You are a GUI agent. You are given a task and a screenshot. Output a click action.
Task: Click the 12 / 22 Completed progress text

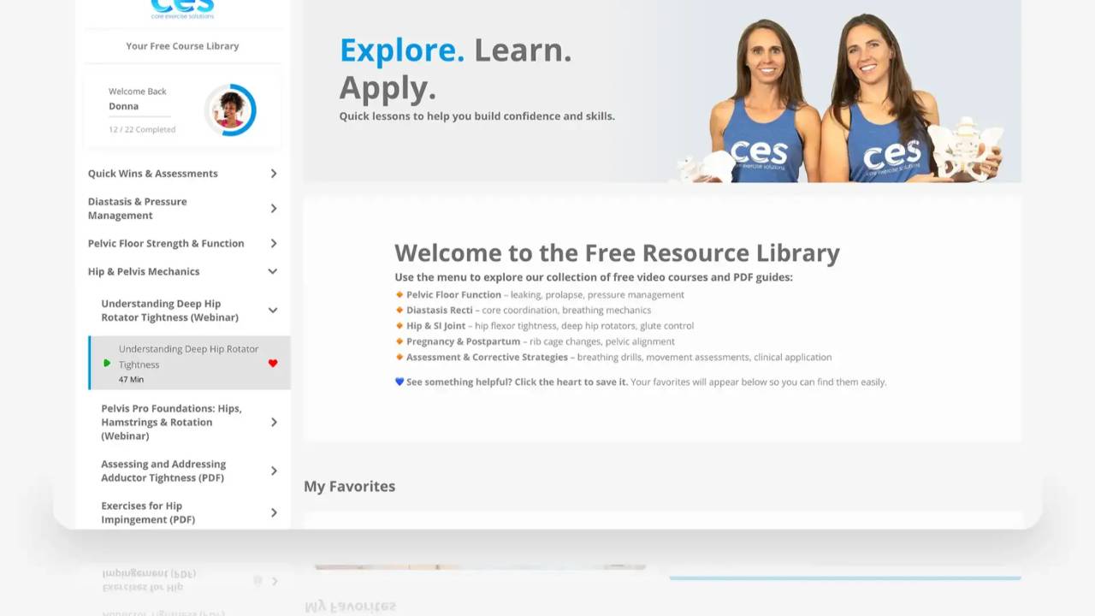(x=142, y=130)
